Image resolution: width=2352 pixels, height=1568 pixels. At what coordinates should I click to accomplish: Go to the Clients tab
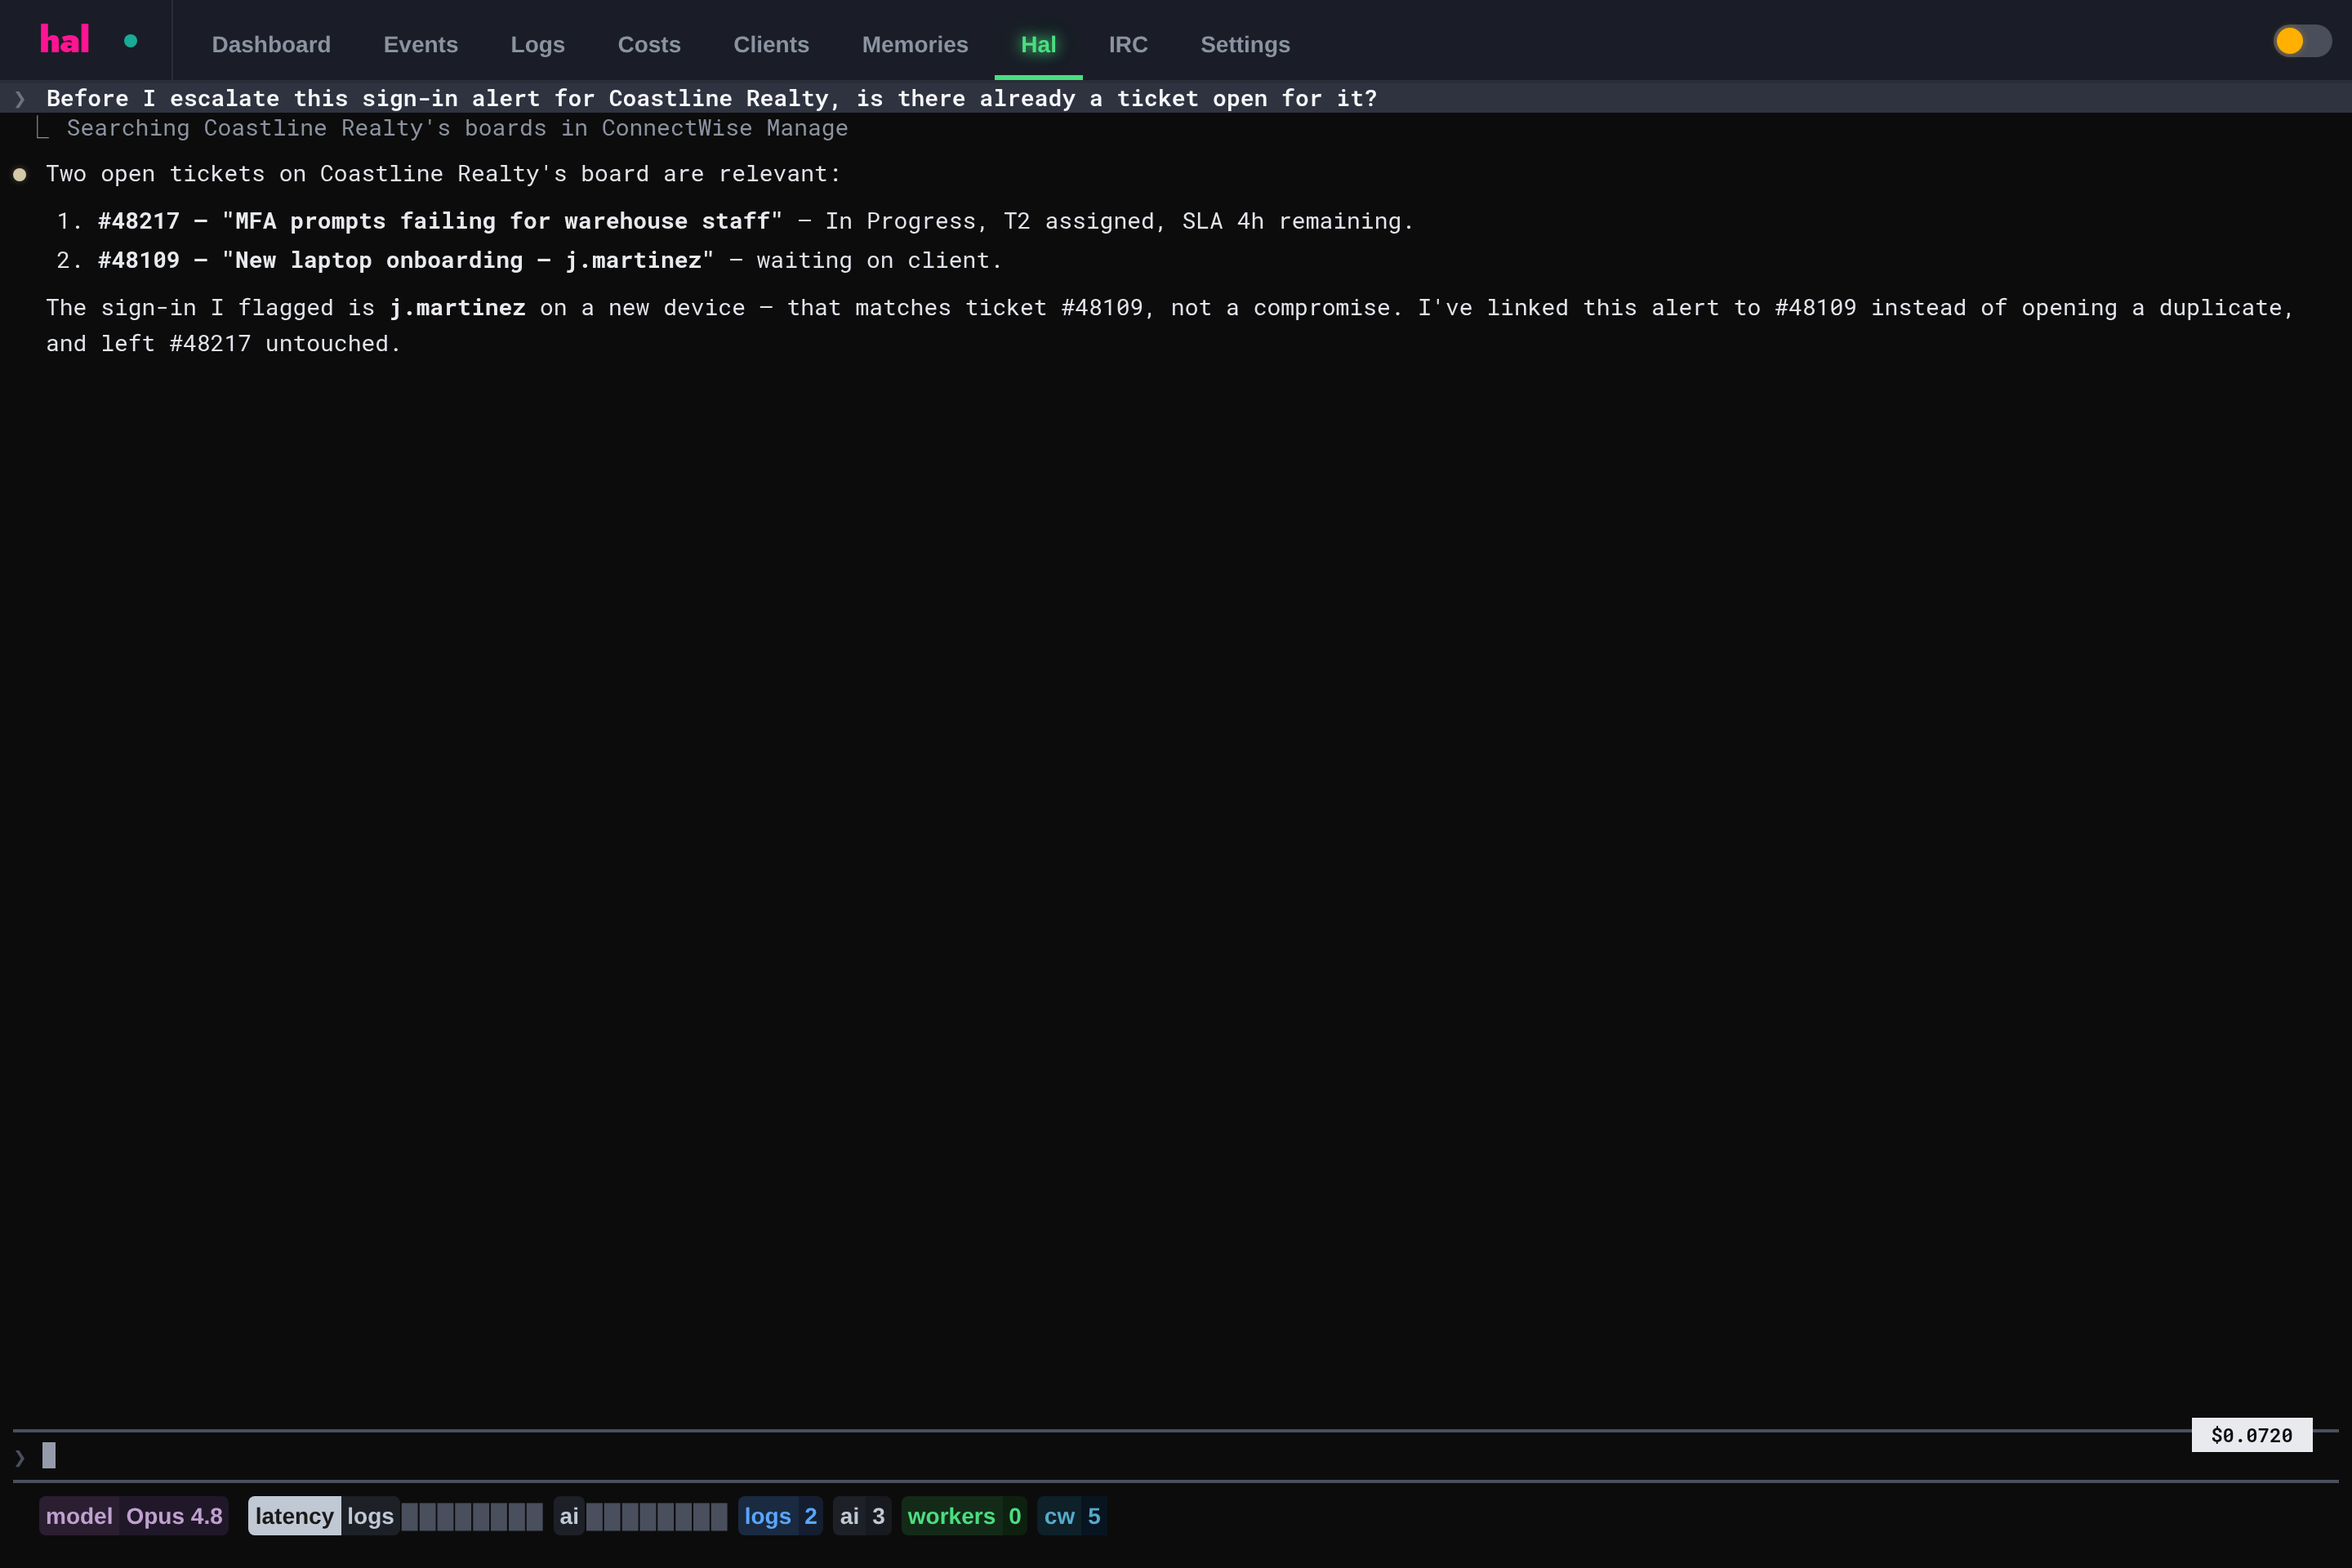[x=771, y=44]
